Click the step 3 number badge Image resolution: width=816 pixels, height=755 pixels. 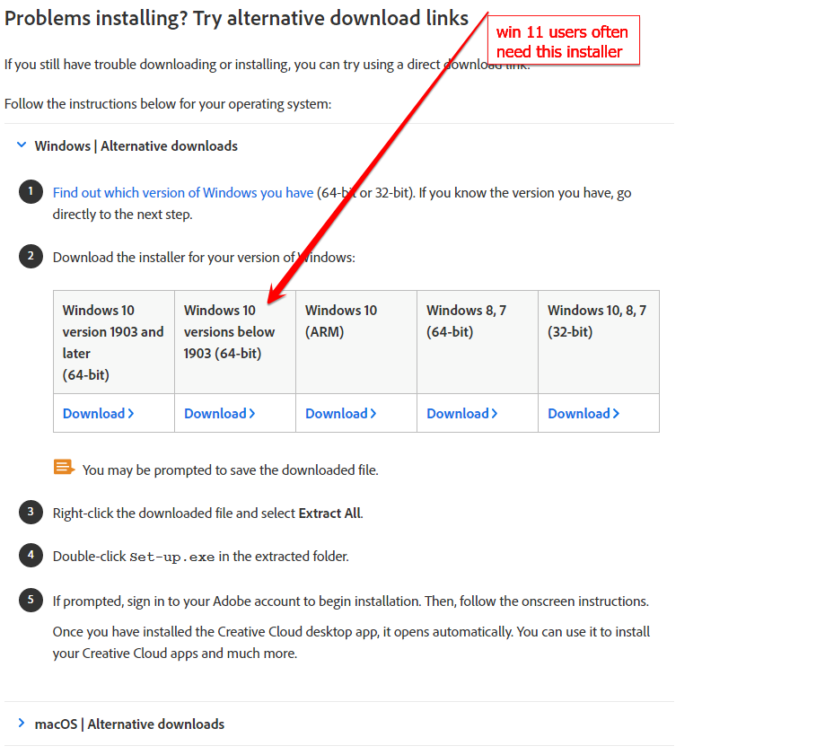[31, 513]
